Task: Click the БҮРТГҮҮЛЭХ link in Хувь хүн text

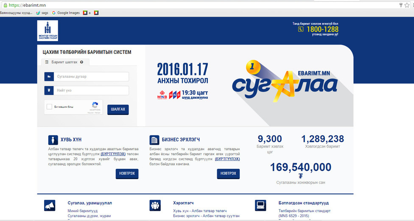Action: click(x=113, y=154)
